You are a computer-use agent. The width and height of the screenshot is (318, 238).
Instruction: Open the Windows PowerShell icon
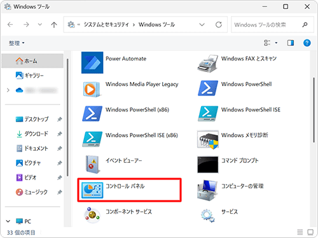[208, 88]
